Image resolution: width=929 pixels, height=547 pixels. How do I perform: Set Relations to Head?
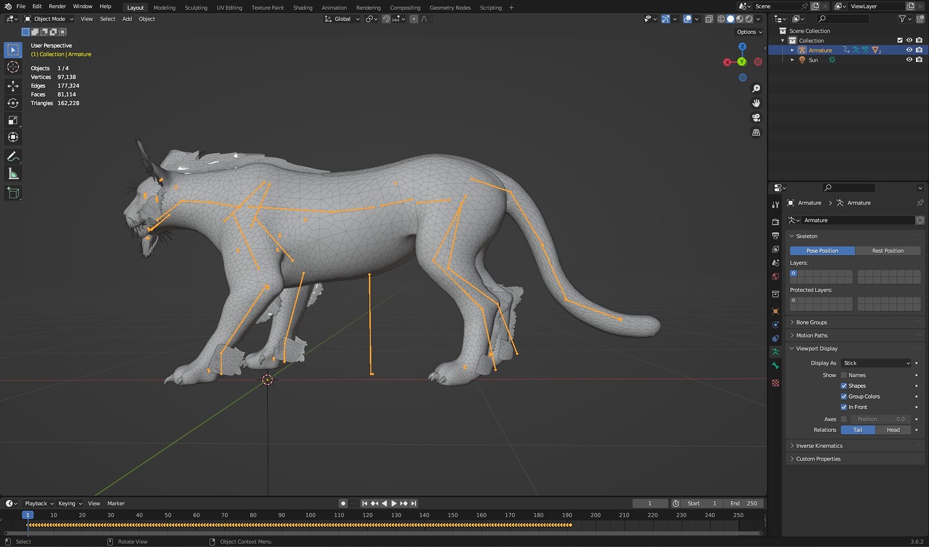[x=893, y=430]
